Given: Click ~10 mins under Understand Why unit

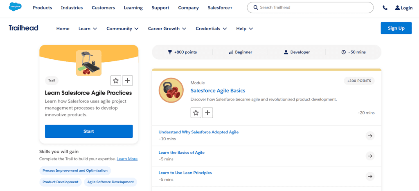Looking at the screenshot, I should click(x=167, y=139).
